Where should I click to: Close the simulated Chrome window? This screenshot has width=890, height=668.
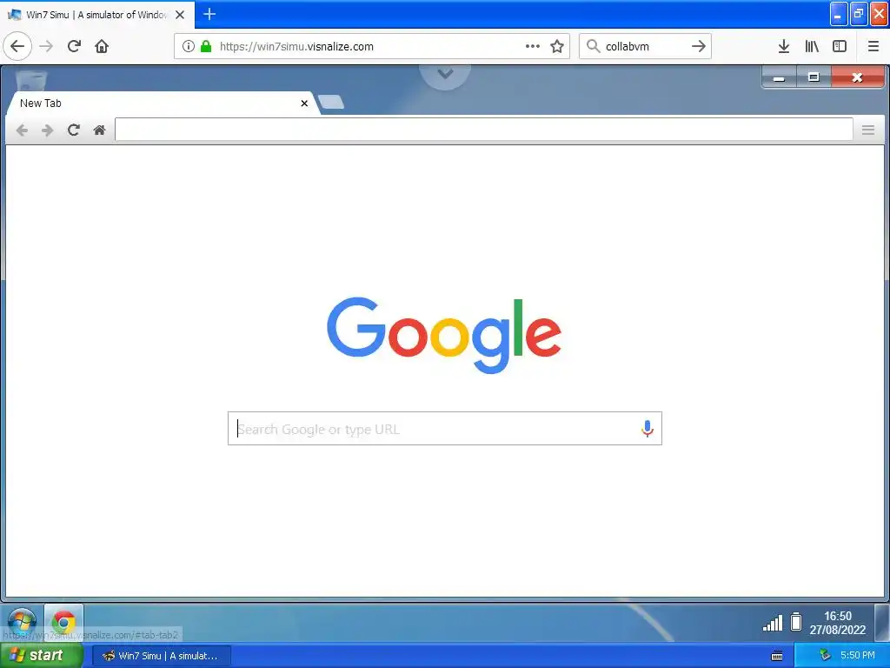(x=857, y=77)
